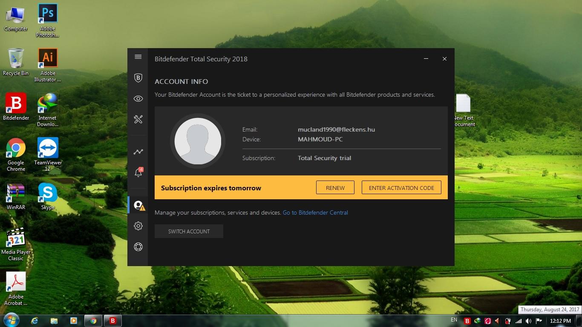Select the Adobe Photoshop desktop shortcut

(x=48, y=20)
